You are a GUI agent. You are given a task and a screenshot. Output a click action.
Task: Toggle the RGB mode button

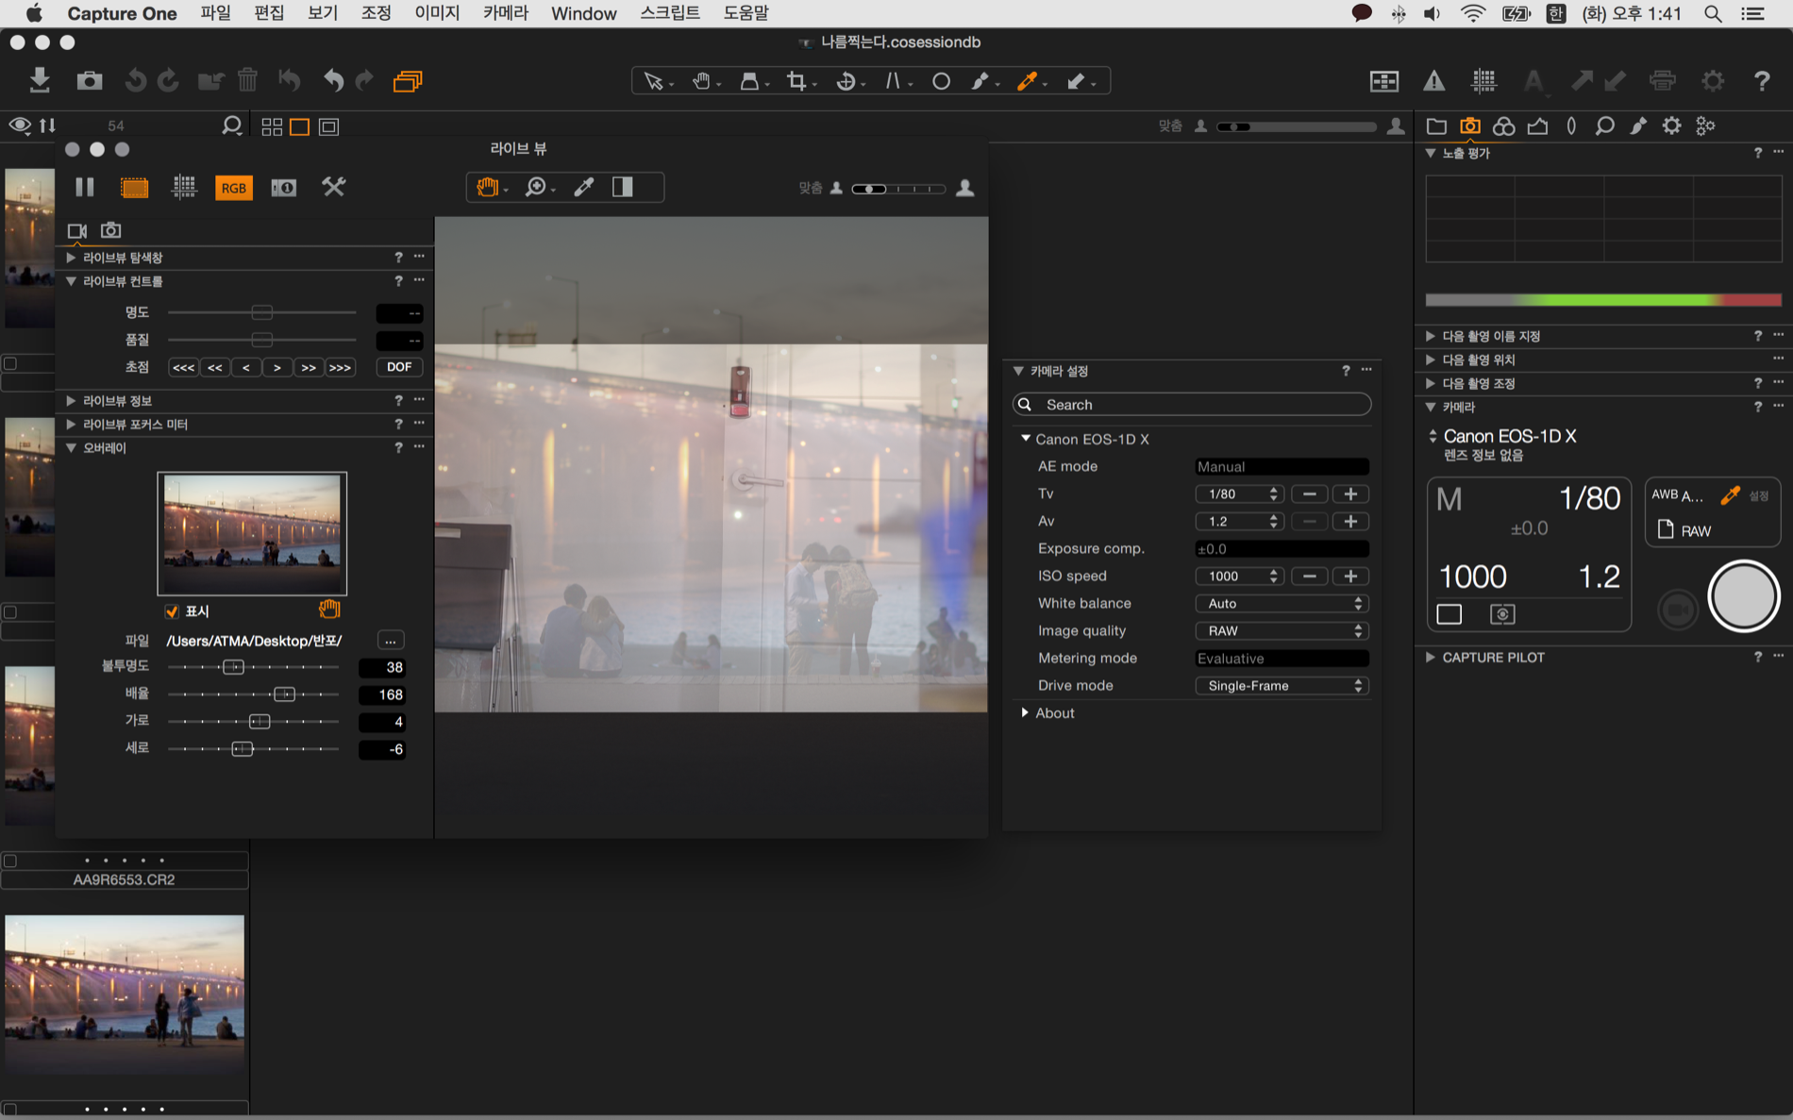(233, 188)
